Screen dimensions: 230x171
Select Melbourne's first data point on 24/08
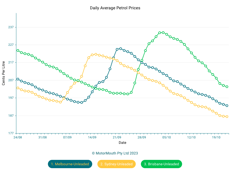click(18, 79)
